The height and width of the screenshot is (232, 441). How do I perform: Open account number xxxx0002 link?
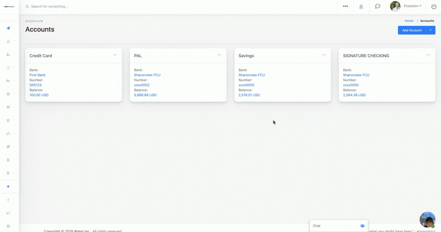pyautogui.click(x=142, y=85)
